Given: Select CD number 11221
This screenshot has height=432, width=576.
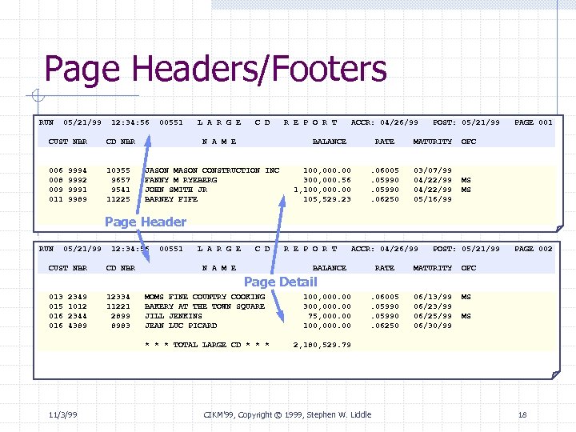Looking at the screenshot, I should 118,306.
